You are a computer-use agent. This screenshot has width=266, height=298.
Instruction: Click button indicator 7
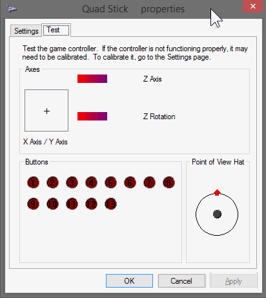(149, 183)
